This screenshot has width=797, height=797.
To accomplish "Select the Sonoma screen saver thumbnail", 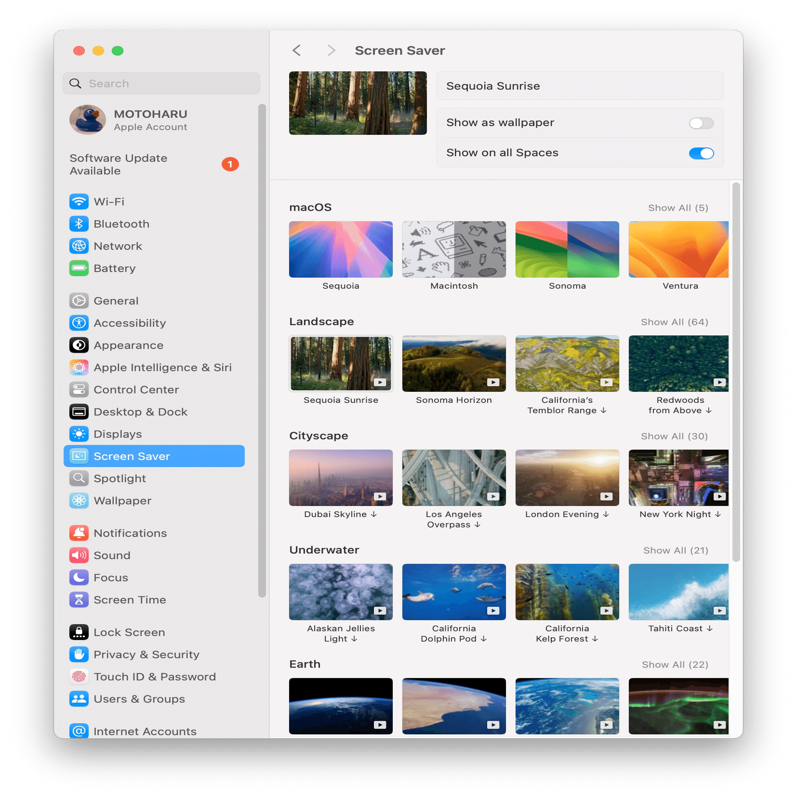I will point(567,250).
